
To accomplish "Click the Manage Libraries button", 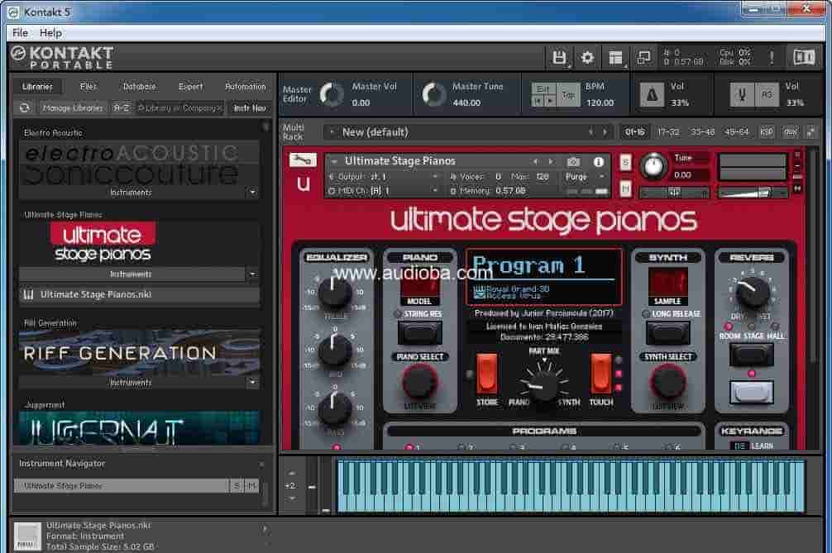I will coord(73,107).
